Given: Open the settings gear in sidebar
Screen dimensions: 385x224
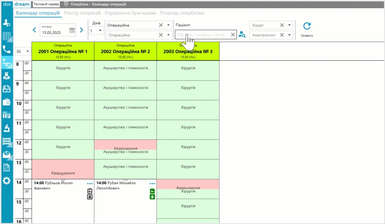Looking at the screenshot, I should point(6,181).
